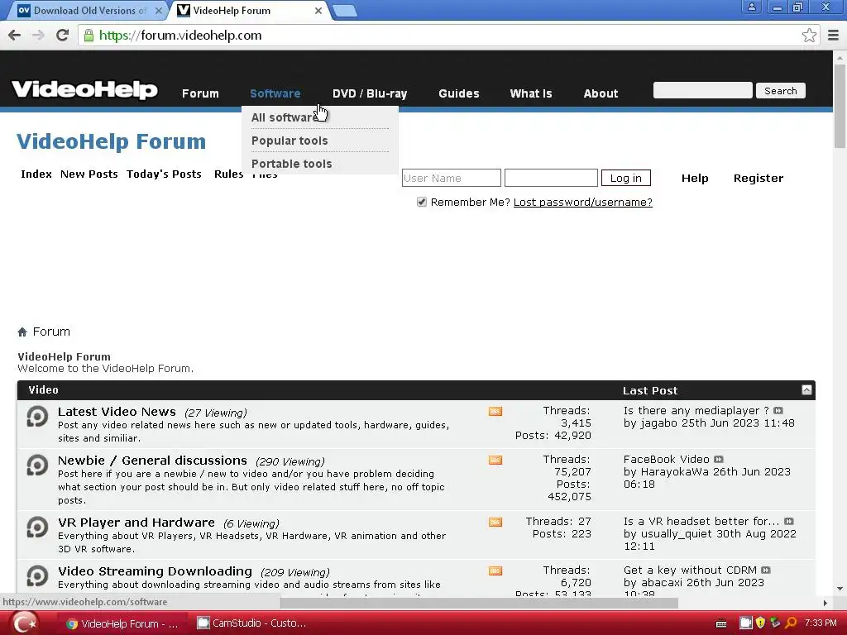Click the site search text box
Viewport: 847px width, 635px height.
pos(703,90)
